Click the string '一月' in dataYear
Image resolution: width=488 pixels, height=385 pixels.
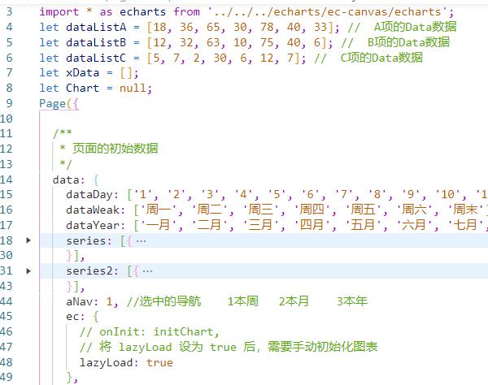(x=159, y=225)
